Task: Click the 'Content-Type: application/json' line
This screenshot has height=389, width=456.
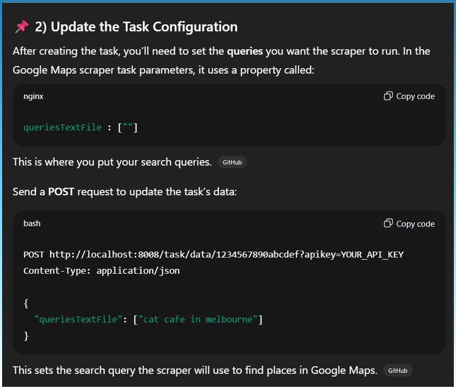Action: point(102,271)
